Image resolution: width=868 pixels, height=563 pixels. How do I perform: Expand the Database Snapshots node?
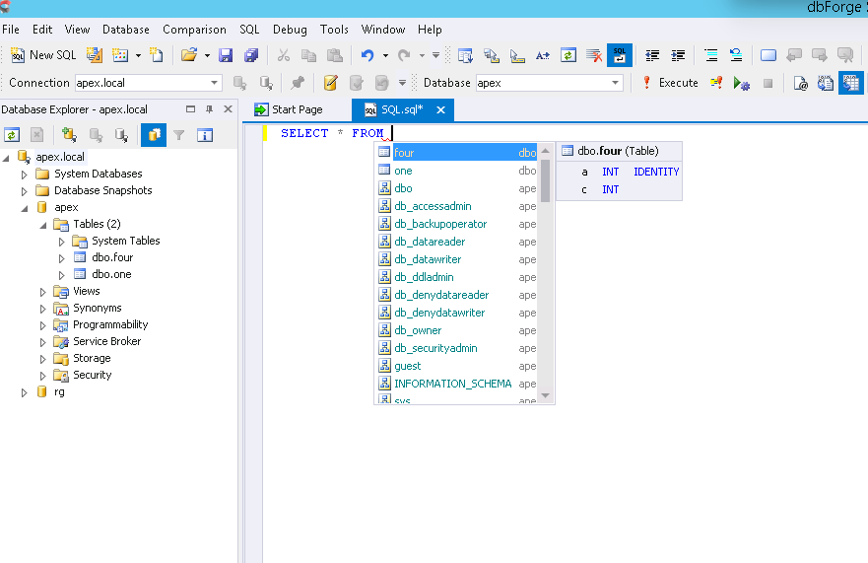(24, 191)
